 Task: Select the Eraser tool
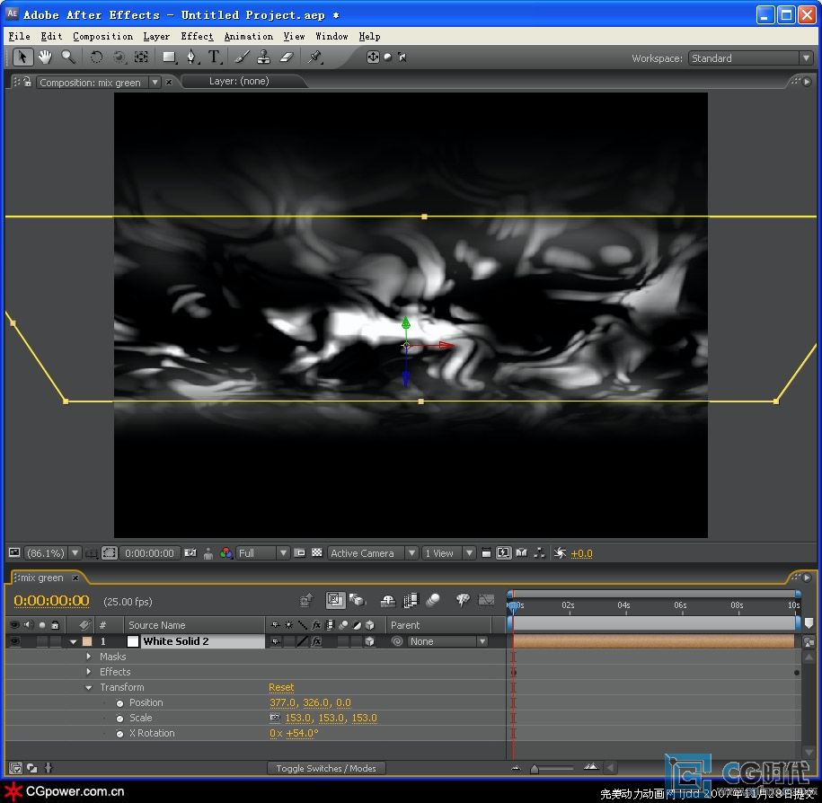point(287,57)
